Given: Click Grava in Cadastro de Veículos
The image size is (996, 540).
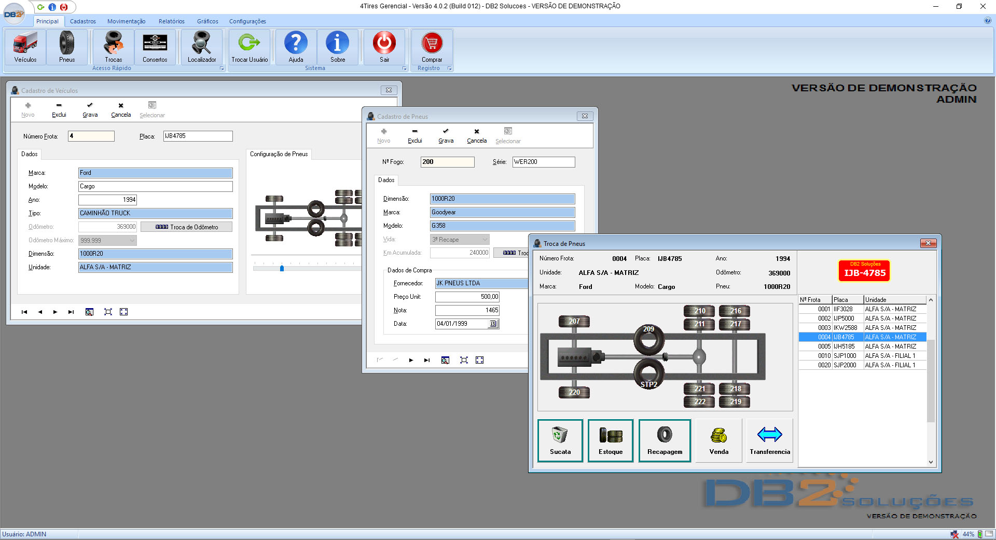Looking at the screenshot, I should tap(90, 110).
